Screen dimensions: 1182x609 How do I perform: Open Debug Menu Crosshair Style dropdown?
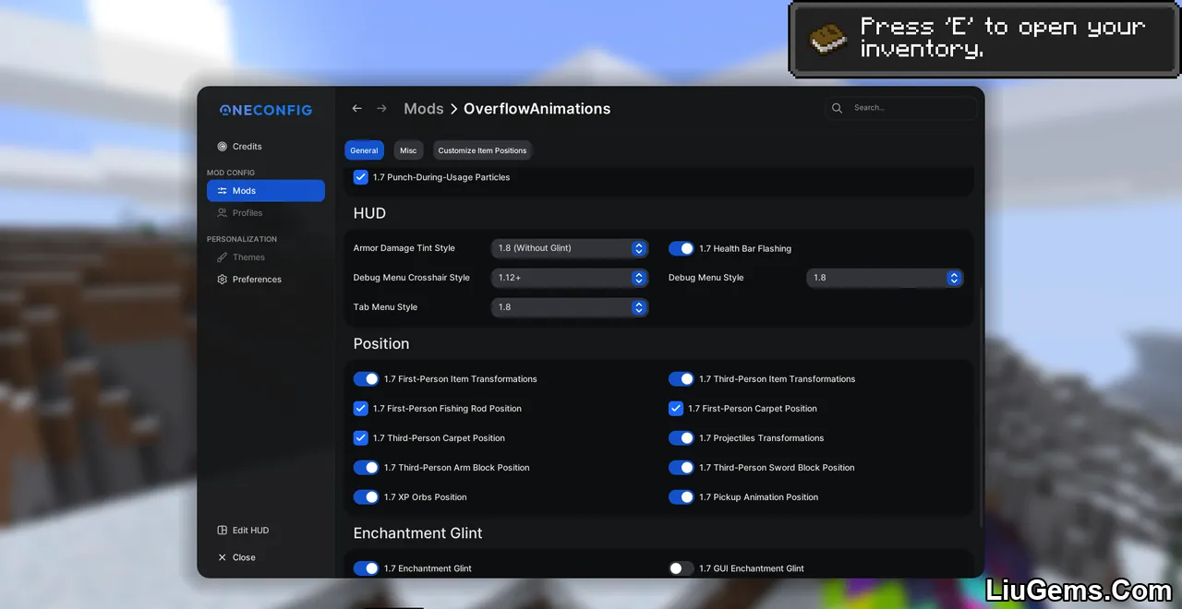point(570,278)
